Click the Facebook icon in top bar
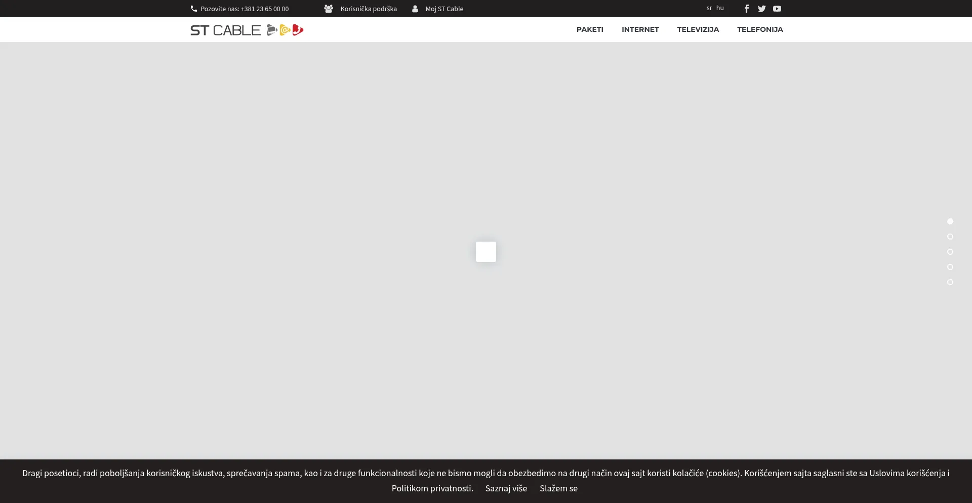This screenshot has height=503, width=972. tap(746, 9)
